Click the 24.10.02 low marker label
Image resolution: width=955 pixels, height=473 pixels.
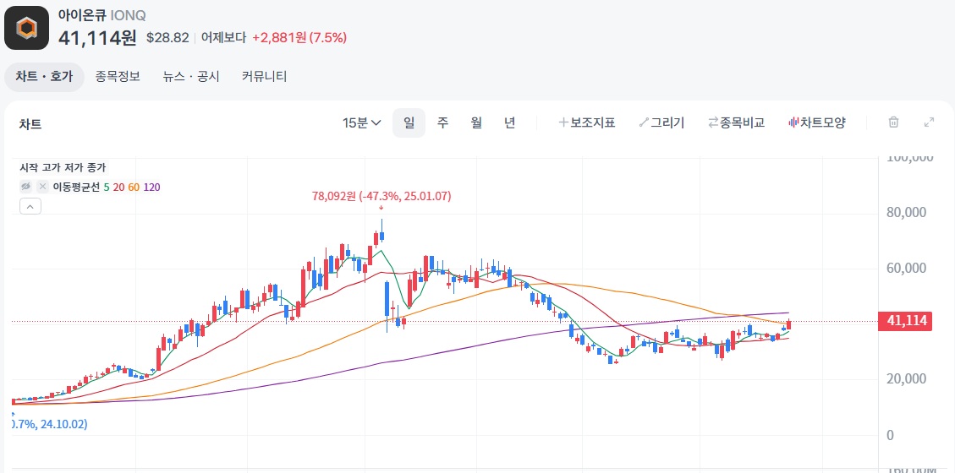[50, 424]
